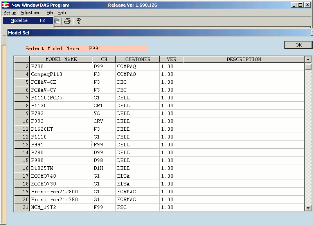Select model PCXAV-CY in the list
313x225 pixels.
click(x=61, y=90)
